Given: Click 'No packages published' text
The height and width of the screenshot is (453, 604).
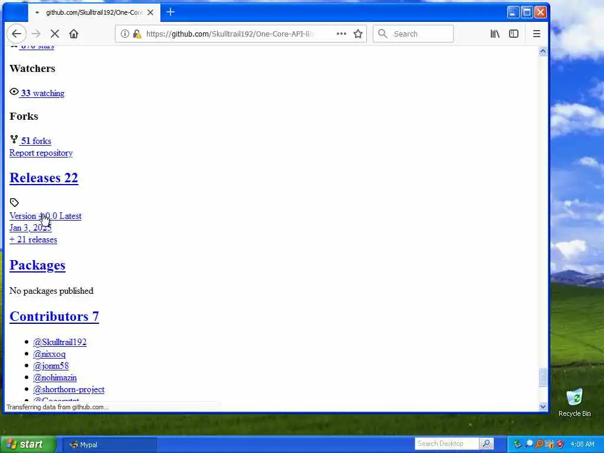Looking at the screenshot, I should click(51, 291).
